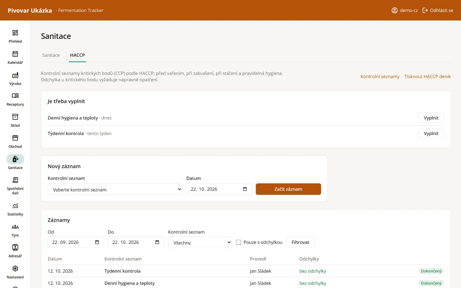Viewport: 461px width, 288px height.
Task: Open Adresář contacts icon
Action: (x=15, y=248)
